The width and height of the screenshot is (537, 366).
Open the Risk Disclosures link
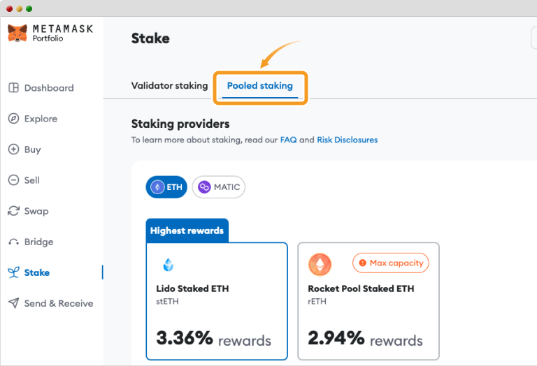click(x=347, y=140)
